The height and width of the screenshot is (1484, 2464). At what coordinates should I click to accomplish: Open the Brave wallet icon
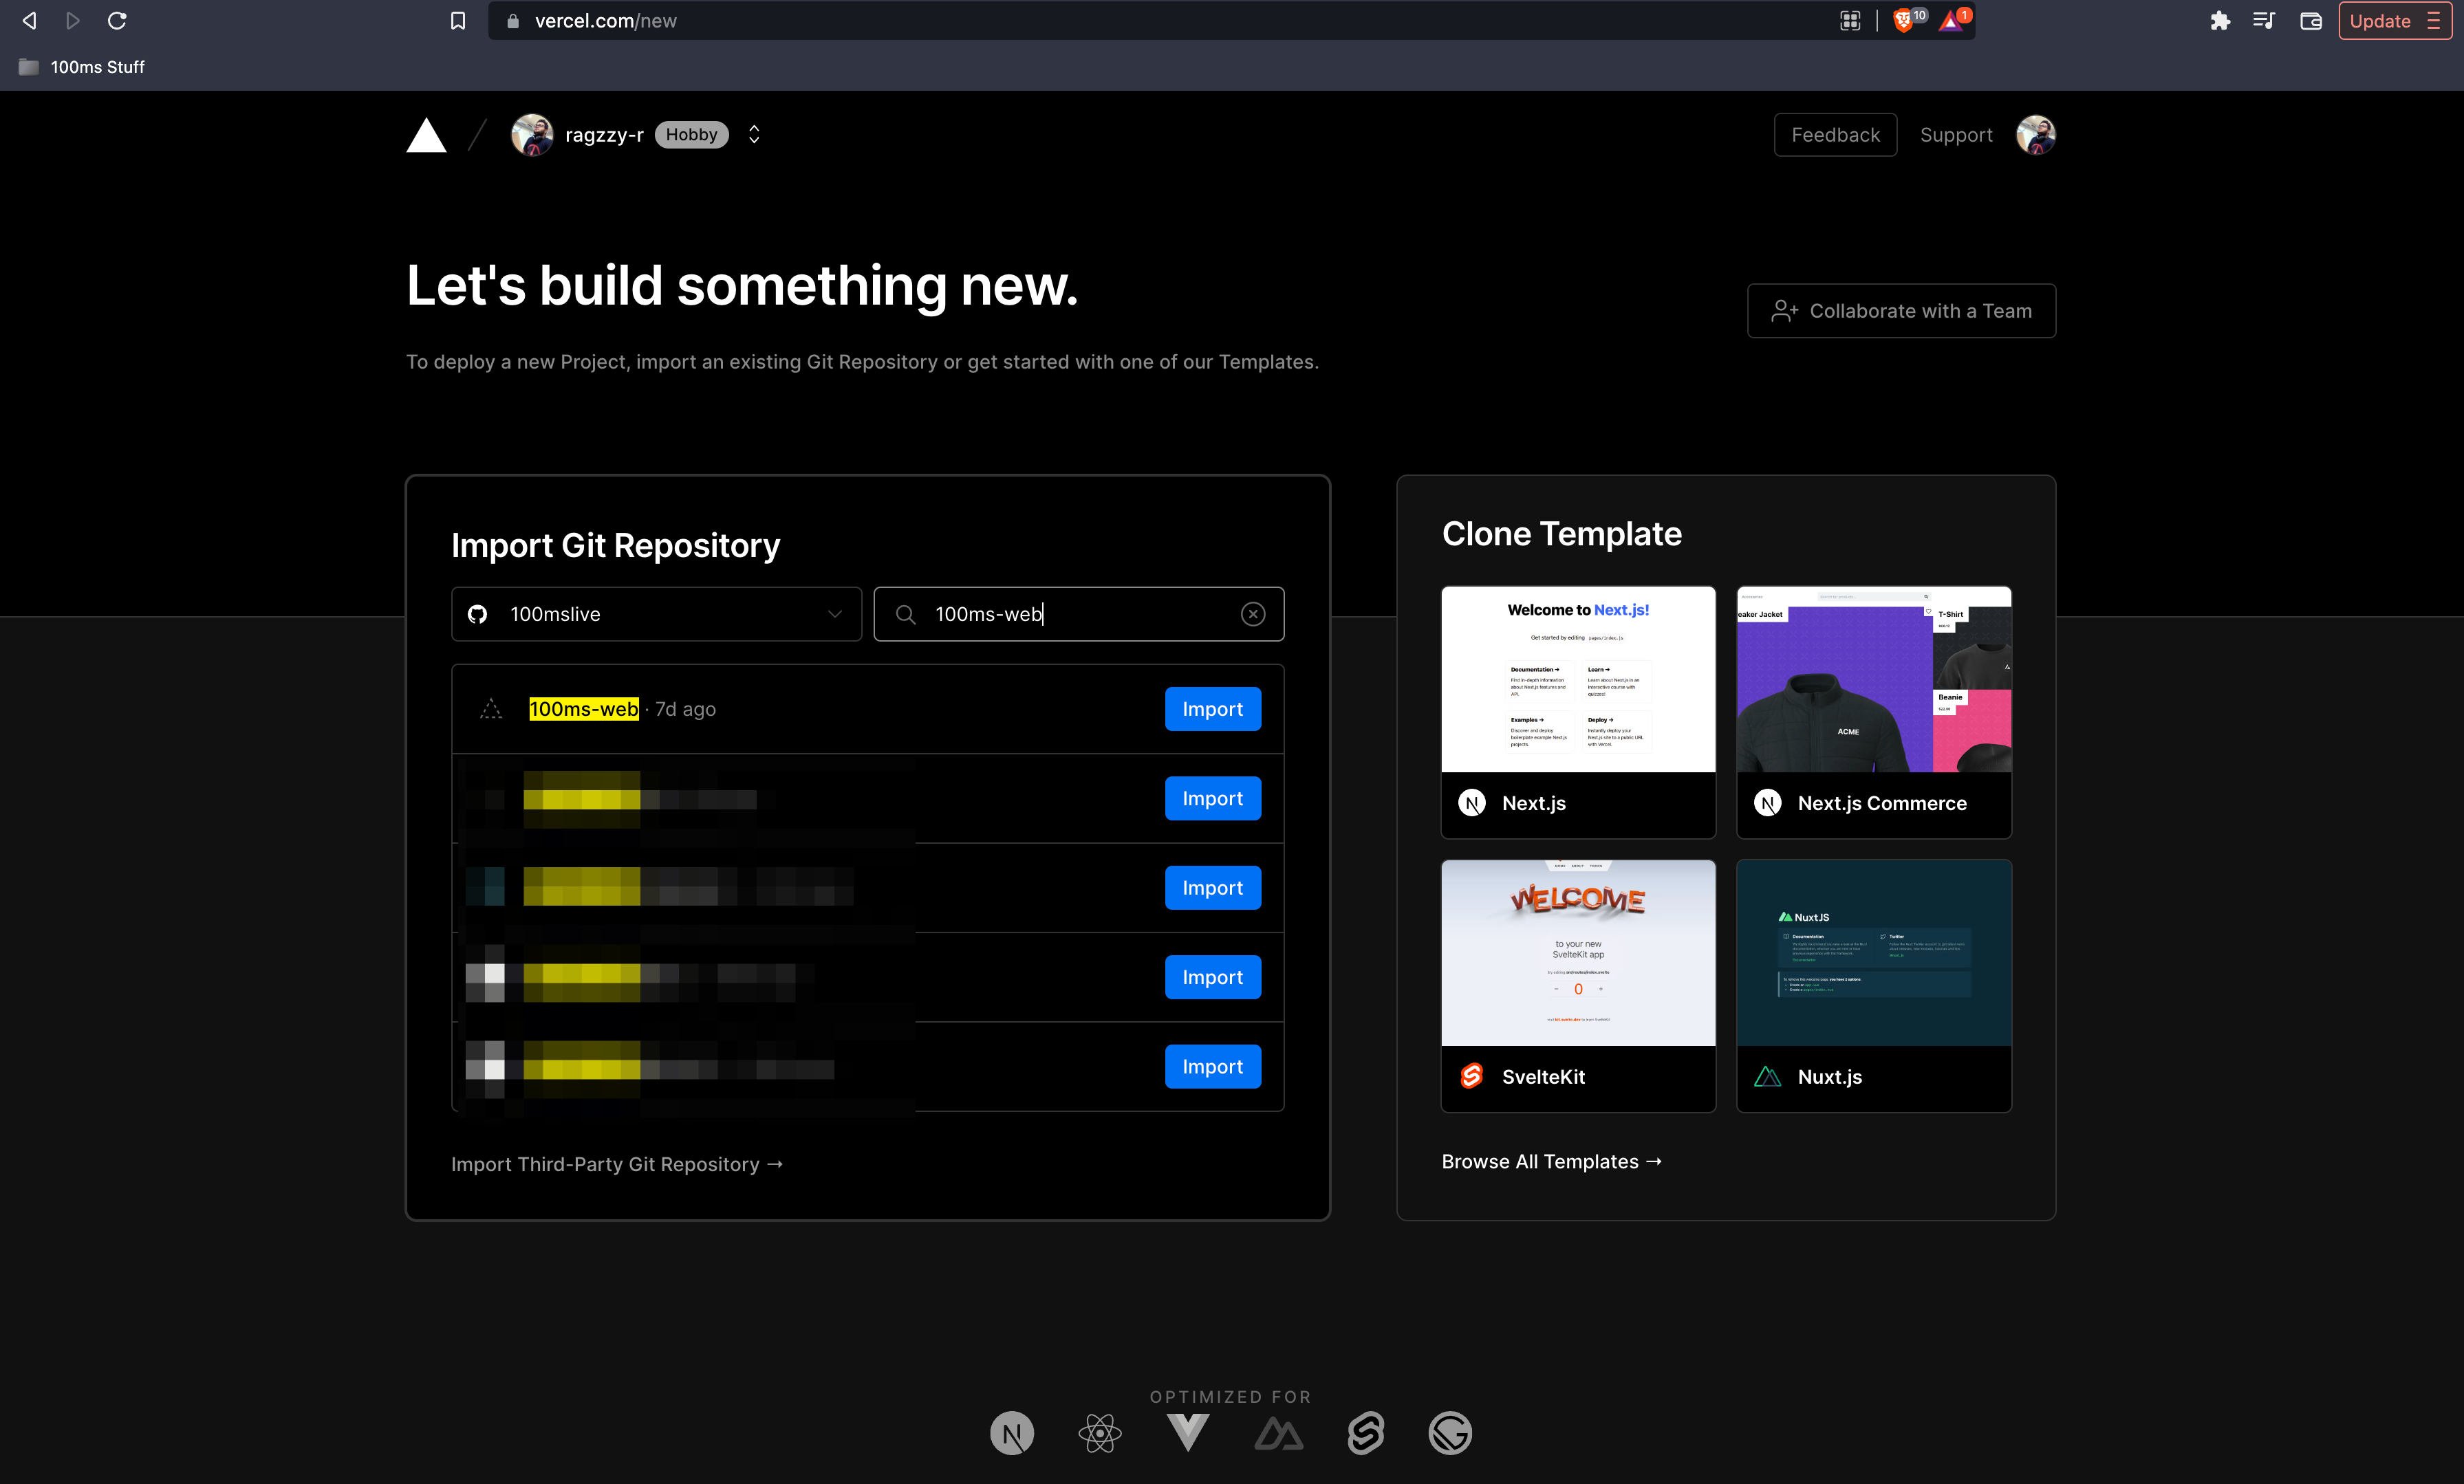tap(2310, 20)
